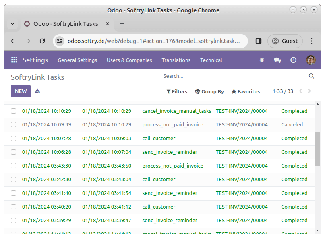This screenshot has height=238, width=325.
Task: Open the Chrome three-dot menu
Action: pyautogui.click(x=312, y=41)
